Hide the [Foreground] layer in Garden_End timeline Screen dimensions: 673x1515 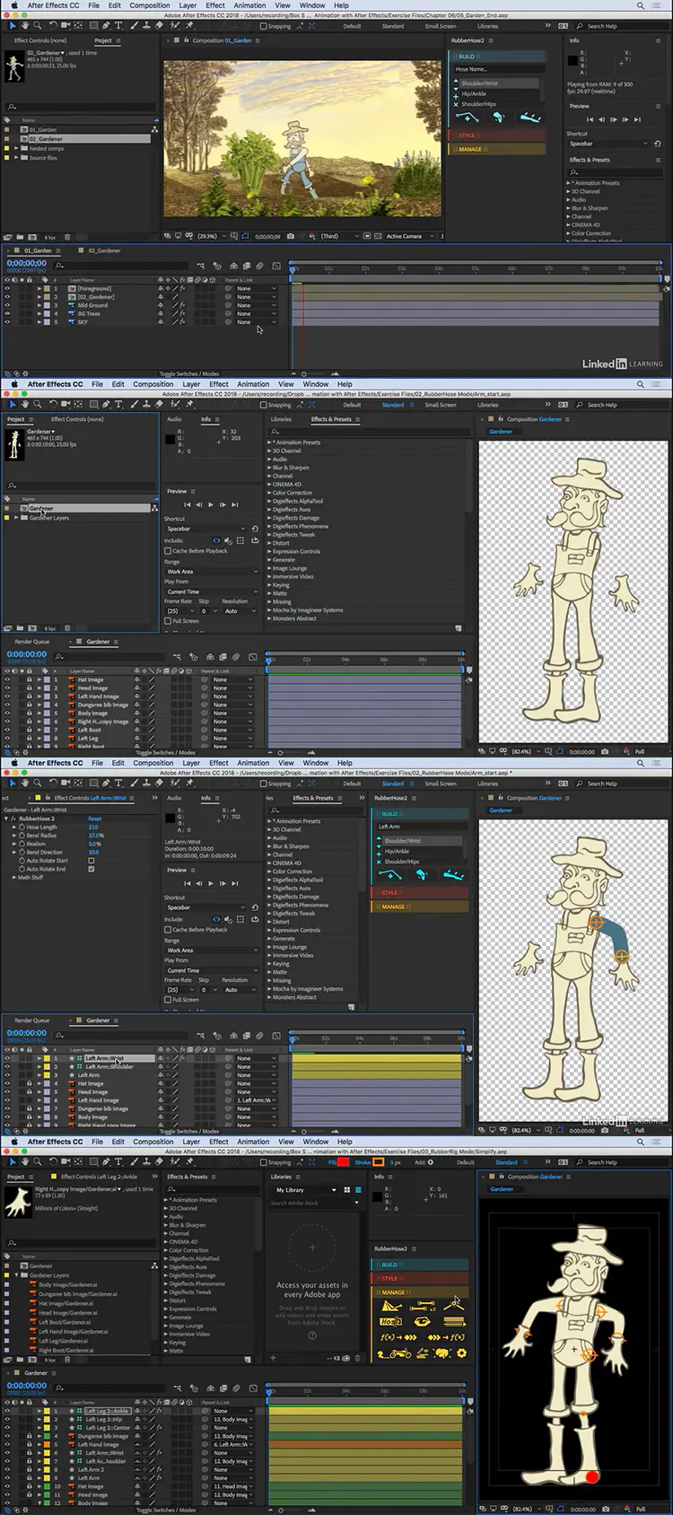[x=7, y=289]
